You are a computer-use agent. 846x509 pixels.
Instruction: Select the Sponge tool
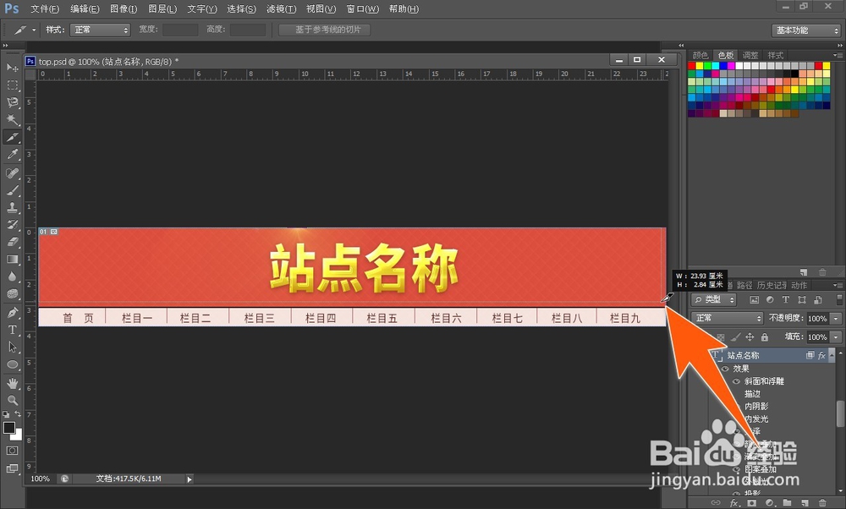click(13, 294)
